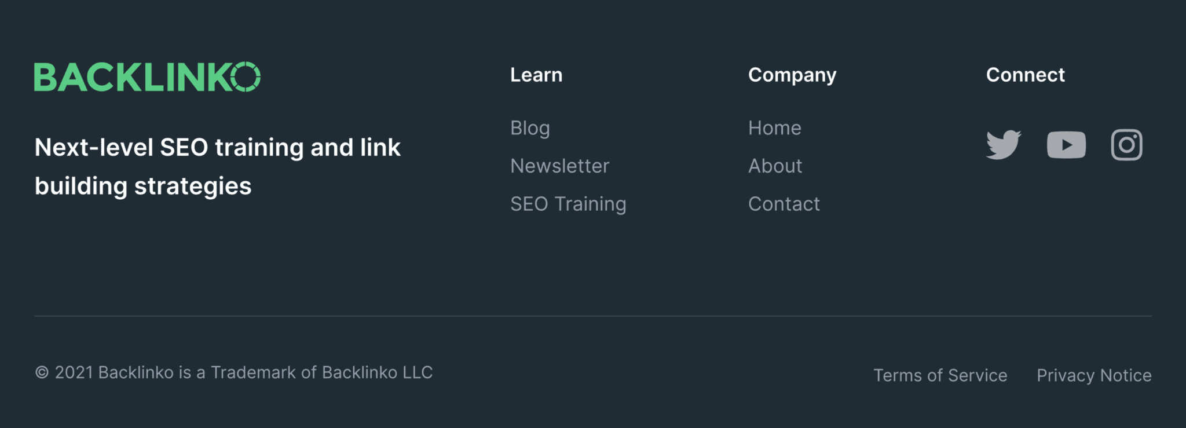Open SEO Training under Learn

pos(568,204)
